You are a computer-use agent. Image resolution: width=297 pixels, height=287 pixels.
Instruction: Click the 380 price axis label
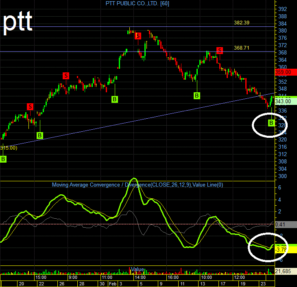click(x=282, y=30)
